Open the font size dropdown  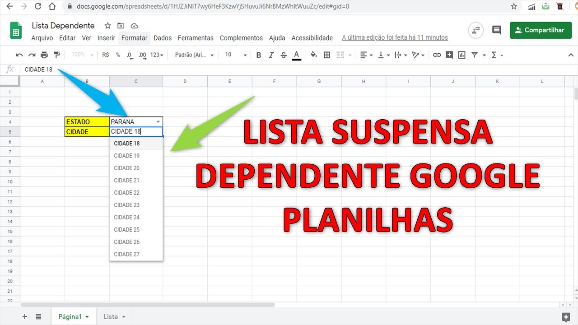[x=236, y=55]
